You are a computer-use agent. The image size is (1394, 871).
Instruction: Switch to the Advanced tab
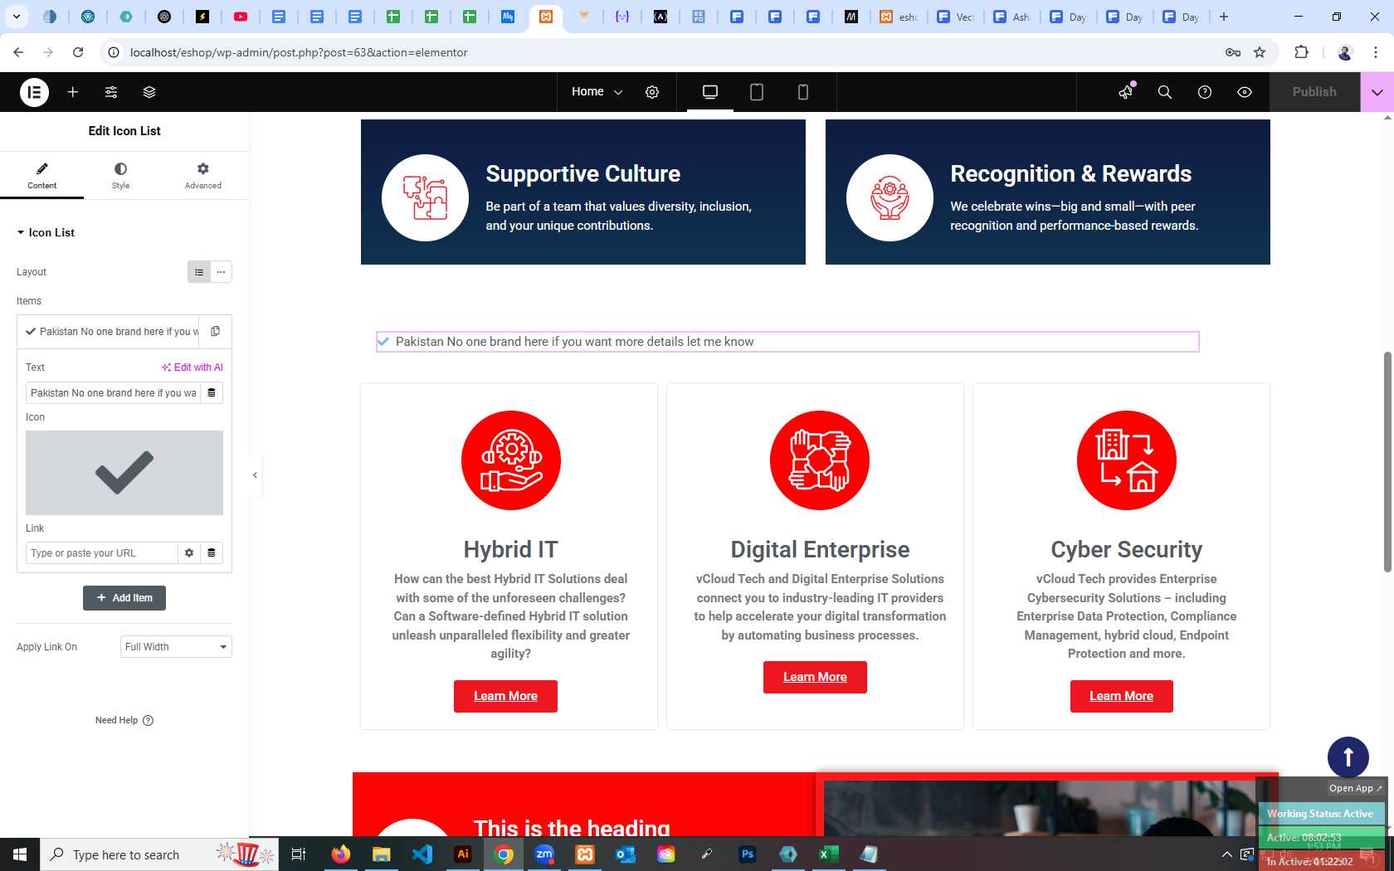pos(203,176)
